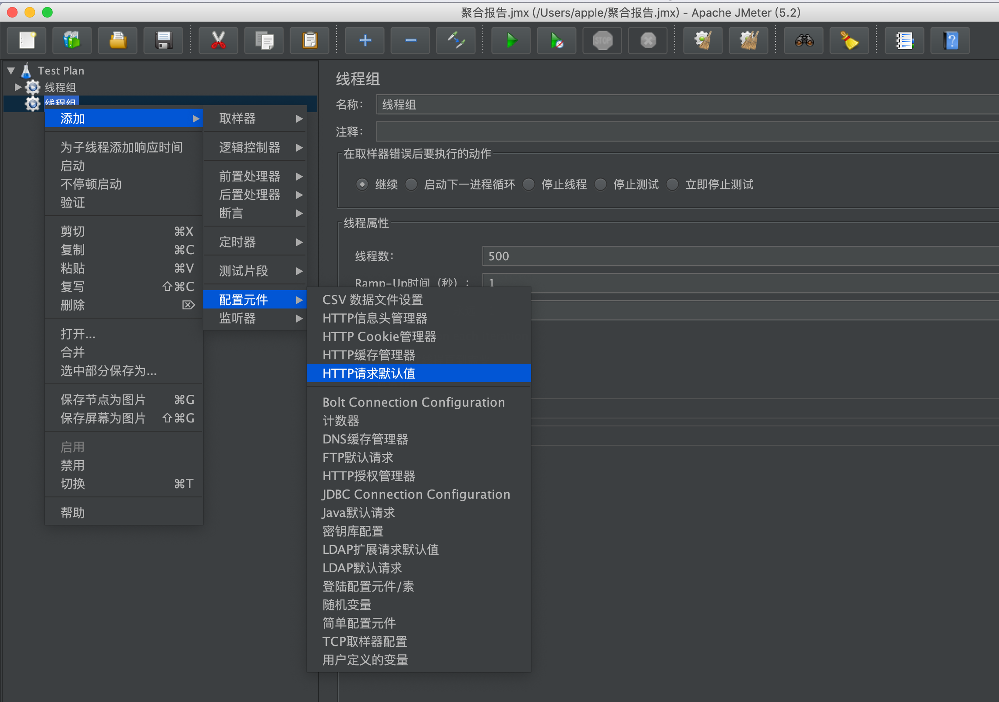
Task: Click the Open file folder icon
Action: [x=118, y=41]
